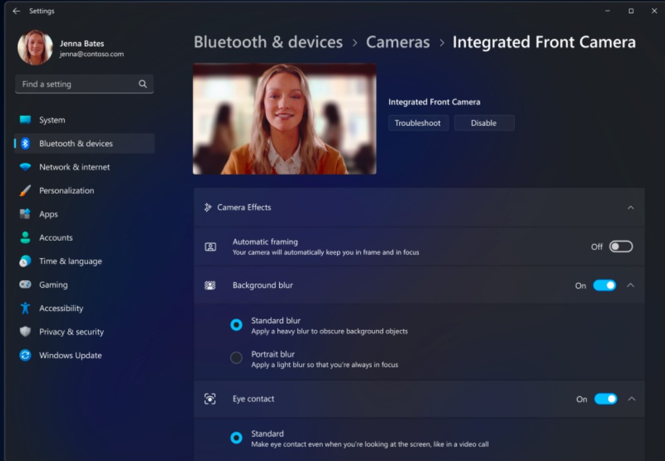Click the Network wifi icon

(25, 167)
